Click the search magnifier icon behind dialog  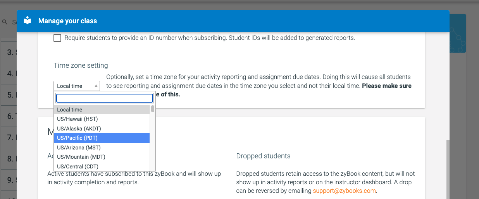pyautogui.click(x=5, y=22)
